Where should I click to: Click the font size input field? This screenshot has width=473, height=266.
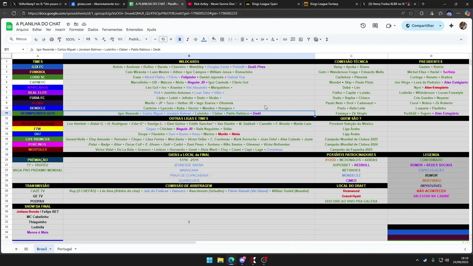pyautogui.click(x=163, y=40)
